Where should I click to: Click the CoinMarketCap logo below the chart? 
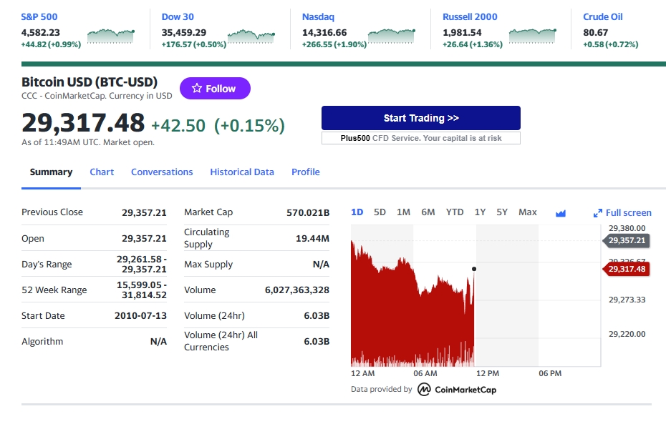(x=457, y=390)
